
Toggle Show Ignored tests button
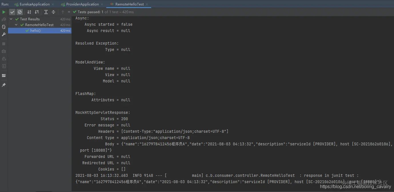pos(20,12)
